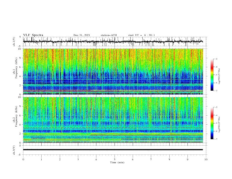
Task: Click time axis tick label "1"
Action: [x=41, y=159]
